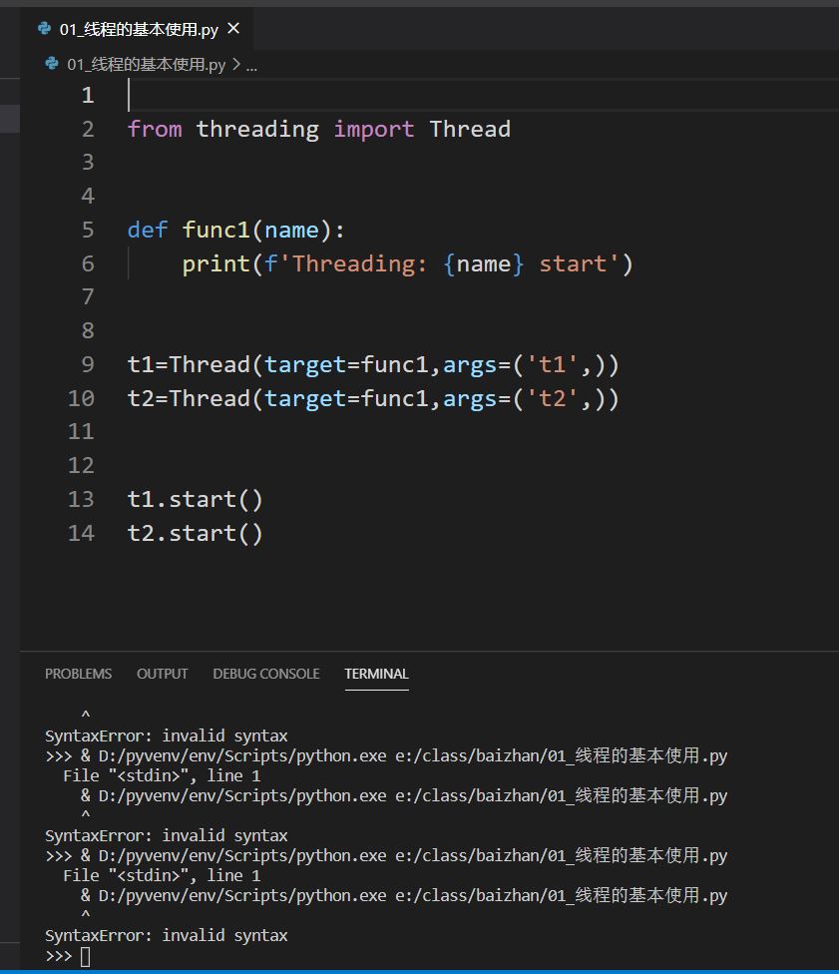Click the last 'SyntaxError: invalid syntax' terminal line
This screenshot has width=839, height=974.
166,935
